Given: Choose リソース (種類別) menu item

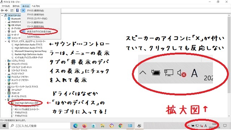Looking at the screenshot, I should click(x=35, y=22).
